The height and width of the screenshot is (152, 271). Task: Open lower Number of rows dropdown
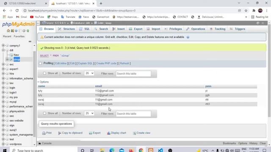[89, 113]
